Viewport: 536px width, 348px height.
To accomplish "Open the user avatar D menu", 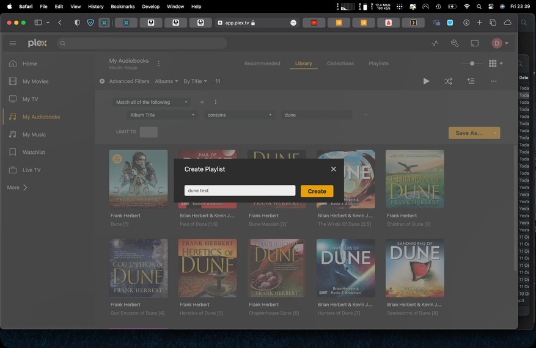I will [499, 43].
